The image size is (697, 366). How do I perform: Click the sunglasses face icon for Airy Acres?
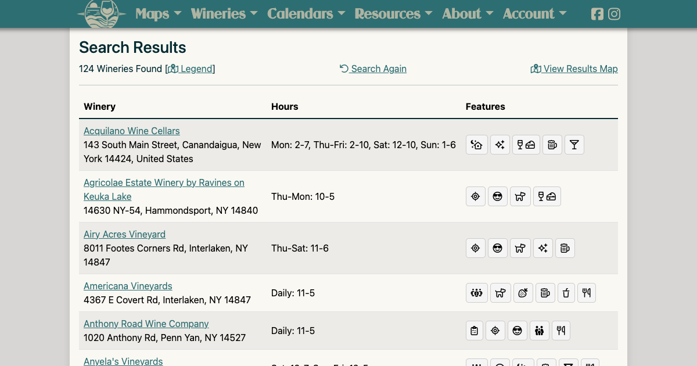(497, 248)
